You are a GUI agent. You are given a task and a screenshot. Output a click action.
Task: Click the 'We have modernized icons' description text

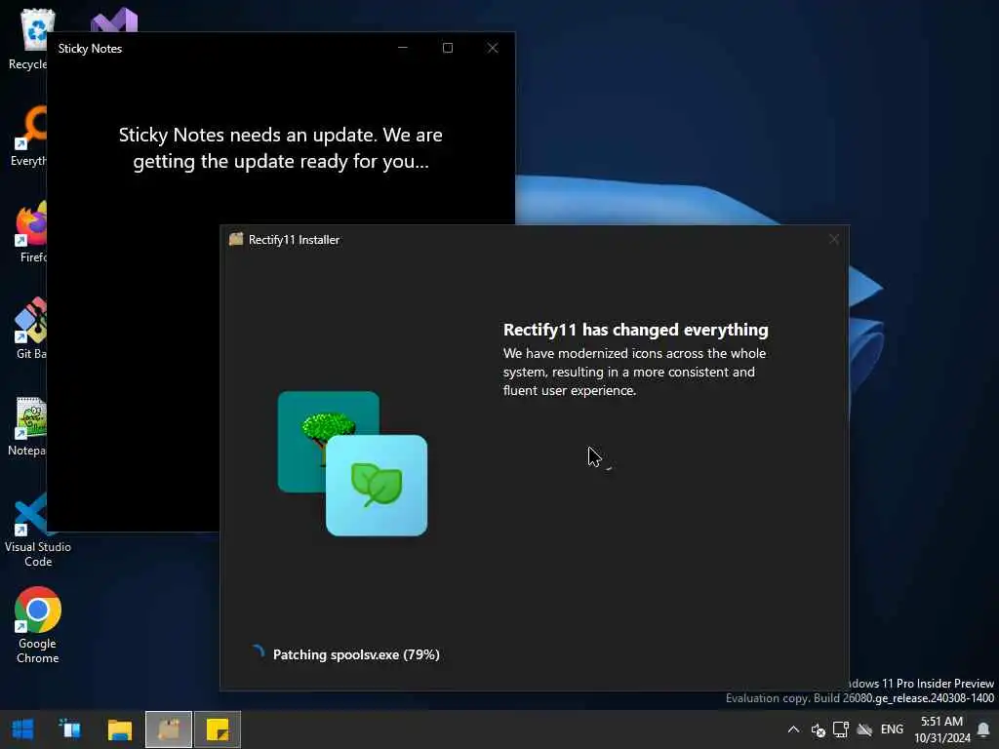634,372
